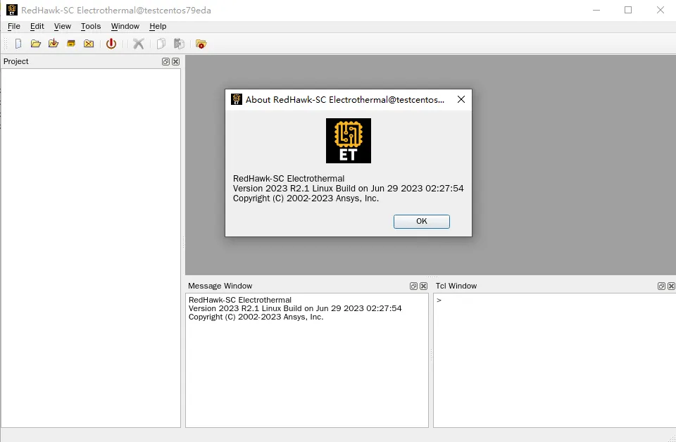
Task: Click the Copyright line in About dialog
Action: [x=306, y=198]
